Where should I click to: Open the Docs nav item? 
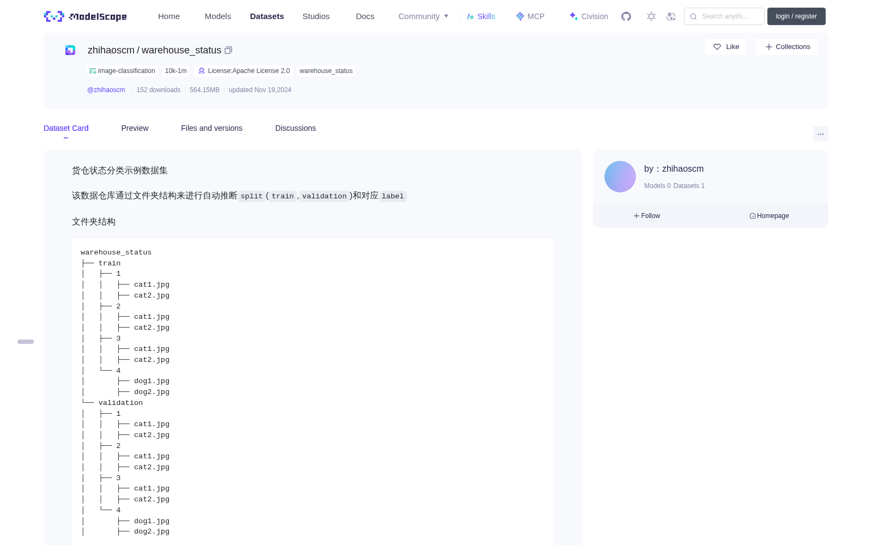365,16
